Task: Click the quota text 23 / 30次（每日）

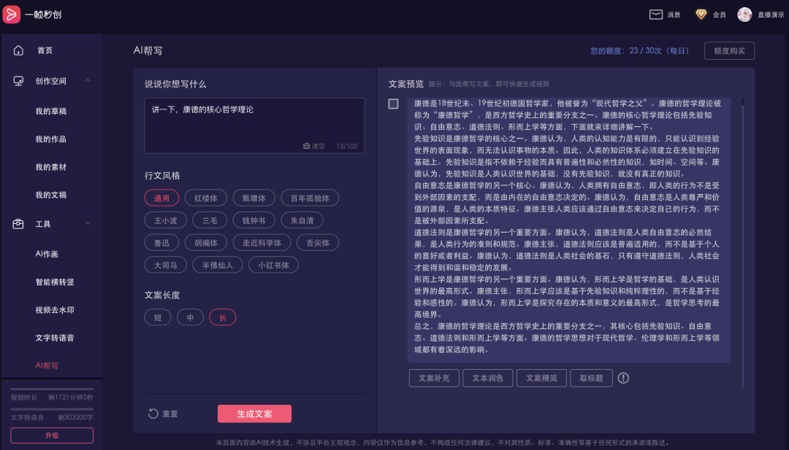Action: pos(659,51)
